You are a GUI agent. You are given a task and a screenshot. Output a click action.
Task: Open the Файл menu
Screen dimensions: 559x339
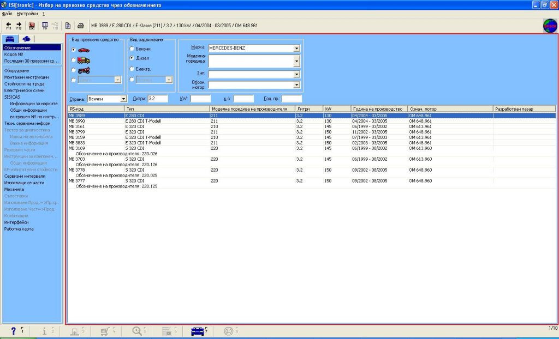[7, 13]
